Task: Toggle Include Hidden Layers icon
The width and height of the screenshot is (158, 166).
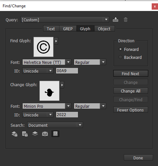Action: pyautogui.click(x=35, y=134)
